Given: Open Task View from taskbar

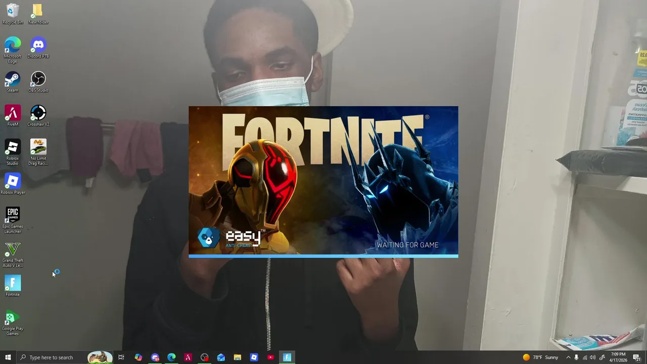Looking at the screenshot, I should point(121,357).
